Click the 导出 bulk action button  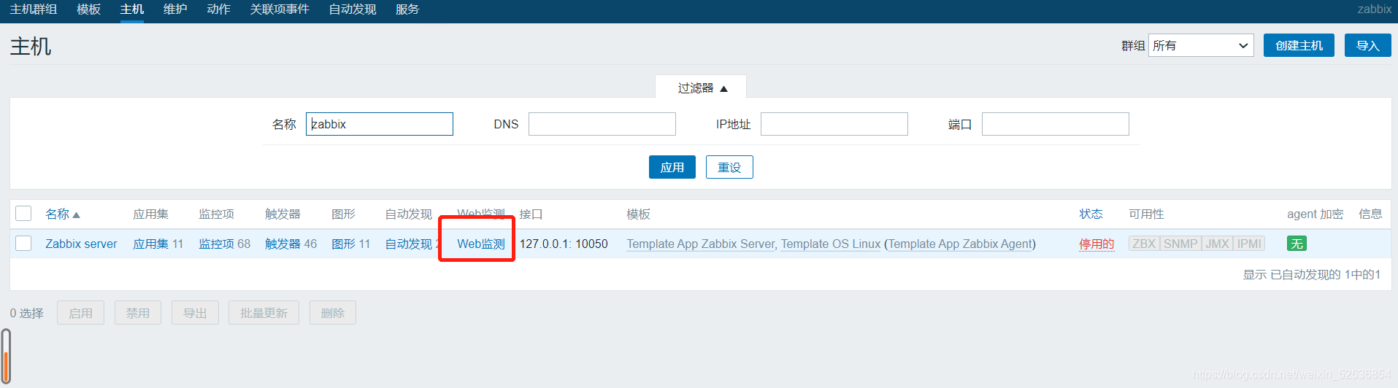click(195, 313)
